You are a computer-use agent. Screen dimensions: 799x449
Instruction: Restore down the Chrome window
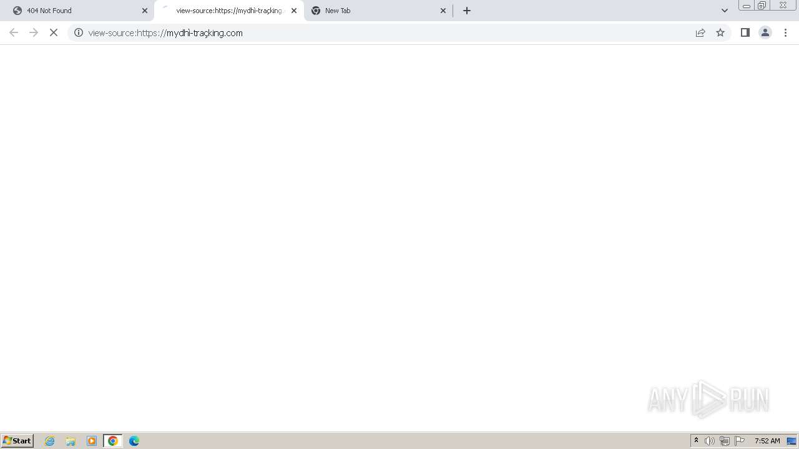(x=762, y=5)
